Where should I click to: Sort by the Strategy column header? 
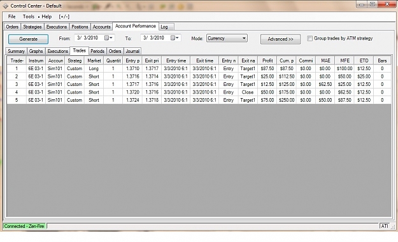[x=75, y=60]
